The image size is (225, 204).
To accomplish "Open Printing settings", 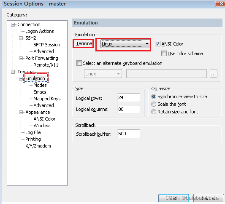I will click(x=33, y=139).
